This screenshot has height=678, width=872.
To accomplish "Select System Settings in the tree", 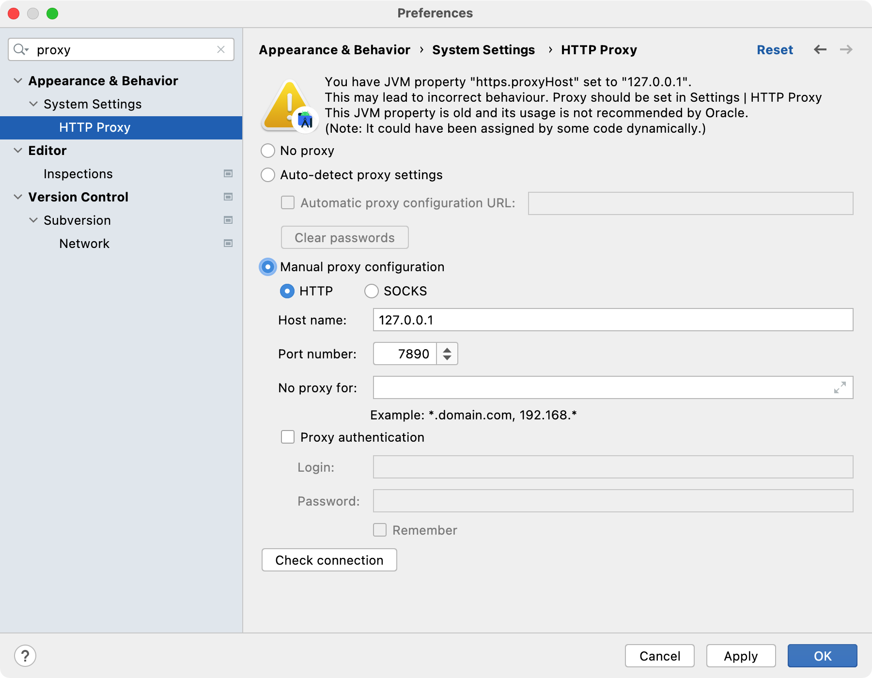I will [93, 104].
